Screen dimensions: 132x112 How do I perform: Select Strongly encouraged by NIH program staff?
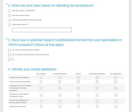9,20
